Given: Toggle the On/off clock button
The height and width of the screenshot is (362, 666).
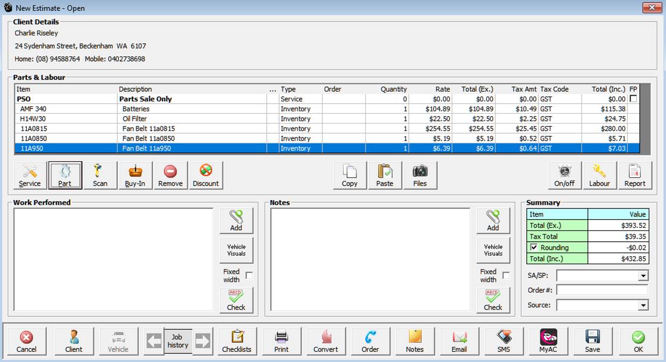Looking at the screenshot, I should pos(564,176).
